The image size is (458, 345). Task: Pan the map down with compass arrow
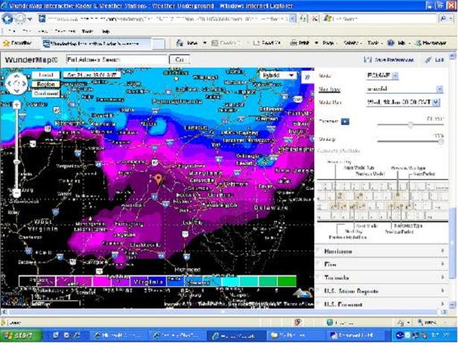pos(16,91)
